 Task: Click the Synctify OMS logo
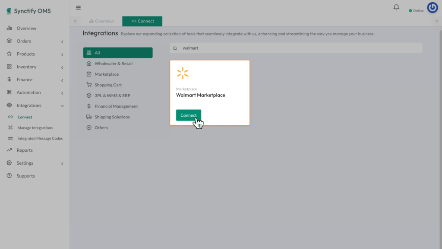click(28, 11)
